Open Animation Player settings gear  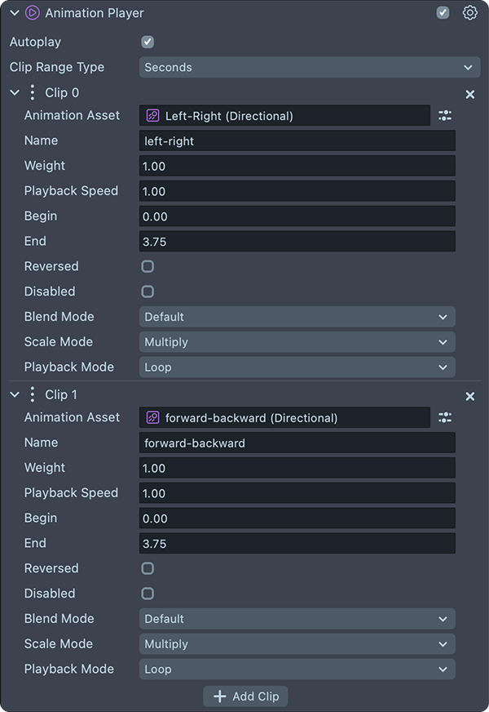pos(469,13)
